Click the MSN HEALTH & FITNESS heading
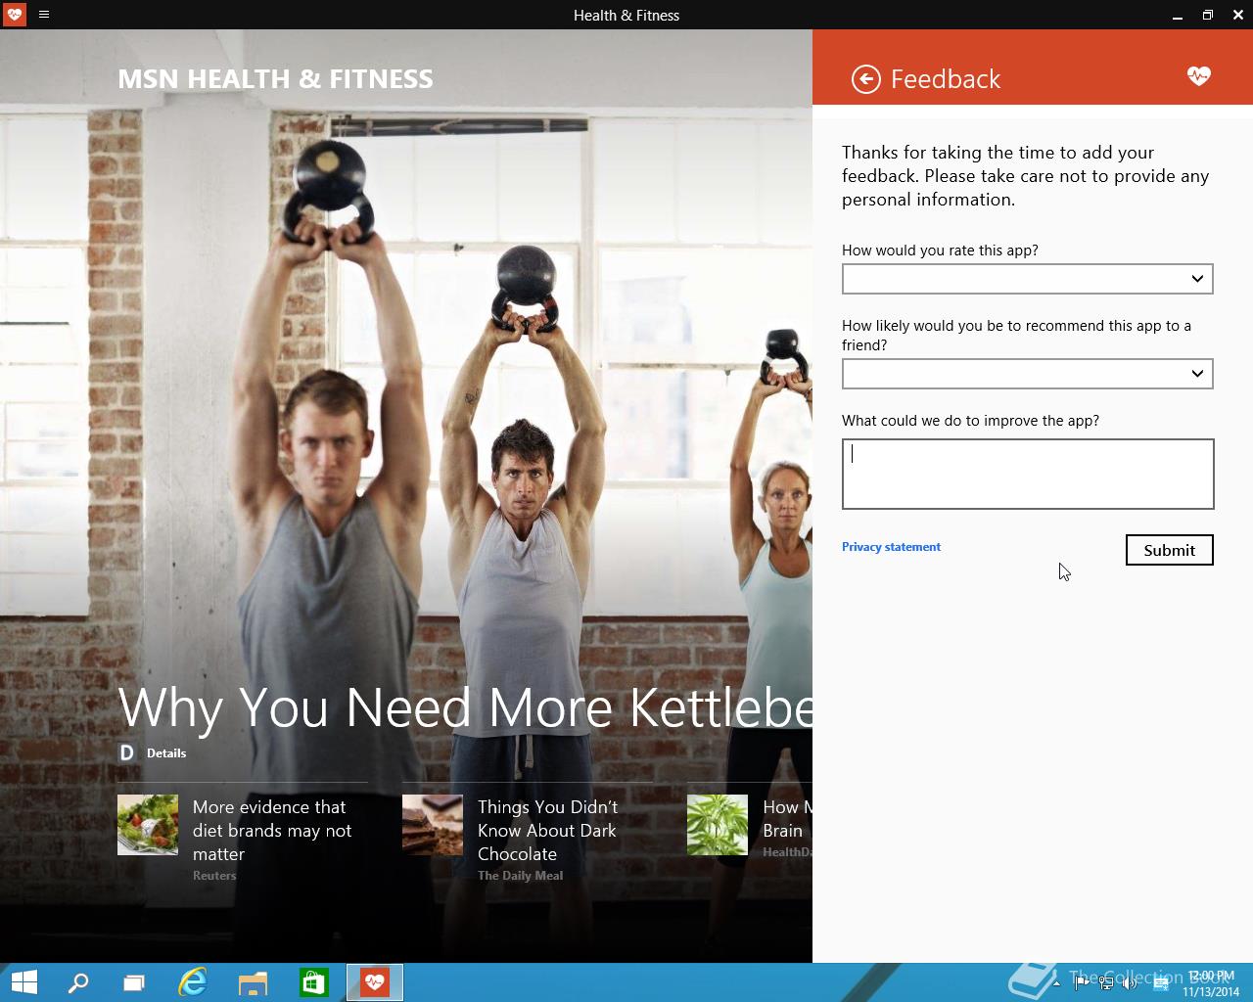The width and height of the screenshot is (1253, 1002). pyautogui.click(x=275, y=79)
